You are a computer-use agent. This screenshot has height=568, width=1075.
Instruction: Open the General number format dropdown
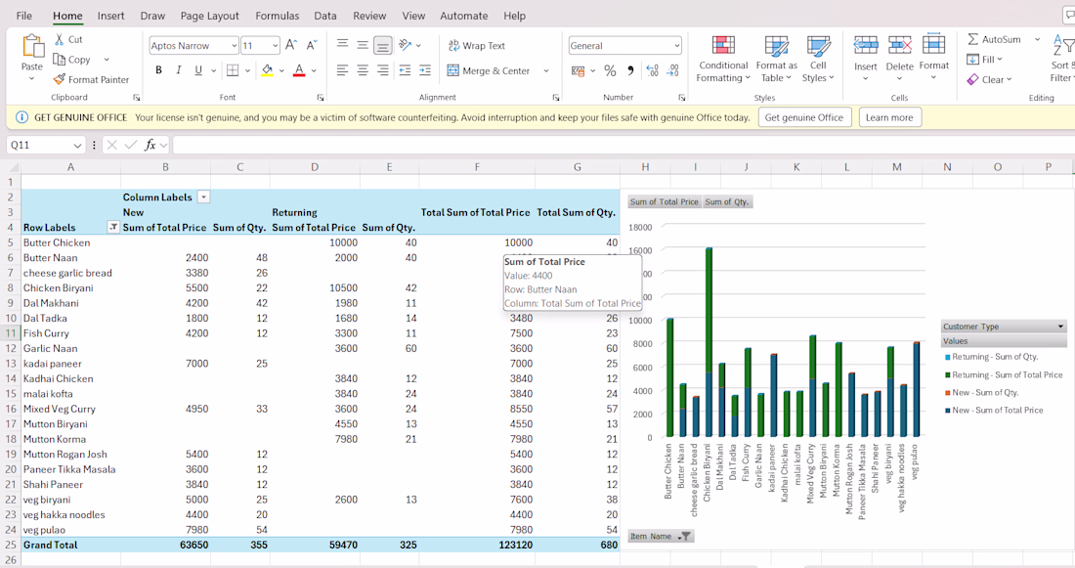[x=676, y=45]
